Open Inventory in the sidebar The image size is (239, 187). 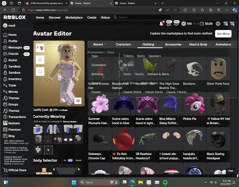click(x=12, y=79)
